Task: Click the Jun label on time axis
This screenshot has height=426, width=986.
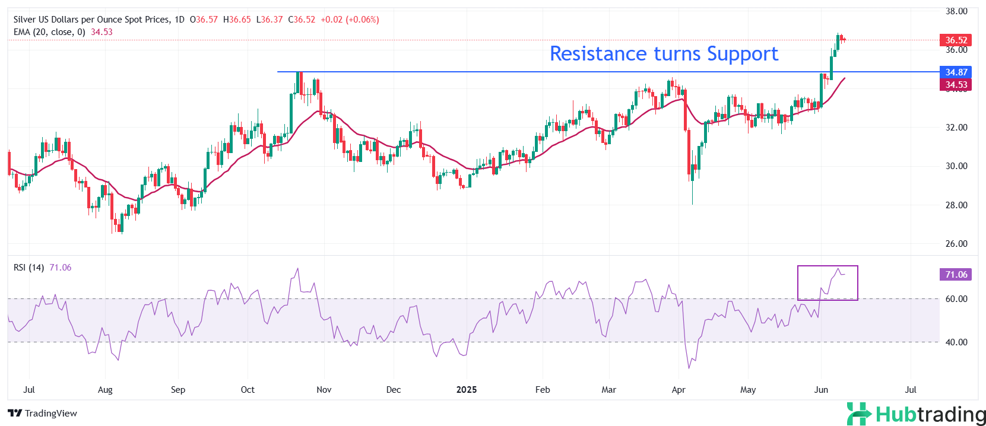Action: tap(821, 390)
